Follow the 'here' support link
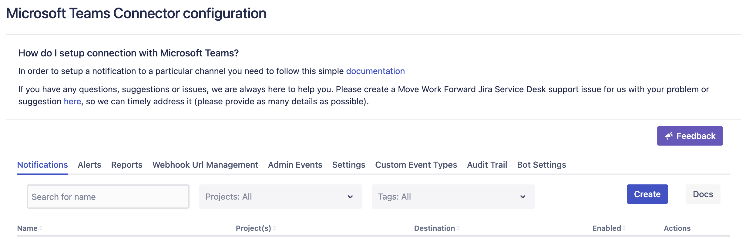The width and height of the screenshot is (746, 239). click(x=72, y=101)
